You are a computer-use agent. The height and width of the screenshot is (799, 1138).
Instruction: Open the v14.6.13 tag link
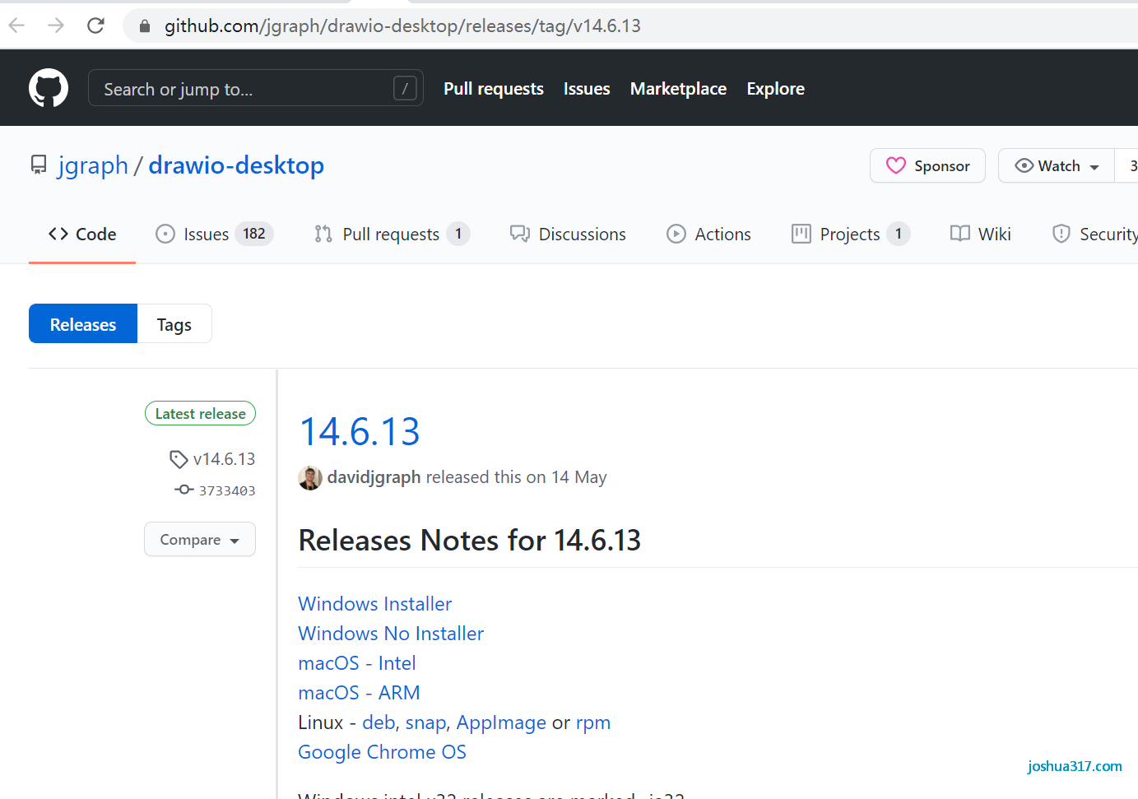click(224, 458)
